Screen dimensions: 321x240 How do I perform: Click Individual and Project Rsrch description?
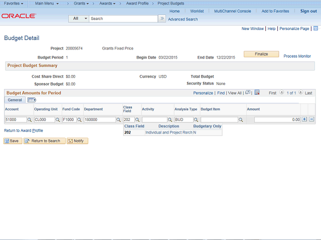coord(169,132)
